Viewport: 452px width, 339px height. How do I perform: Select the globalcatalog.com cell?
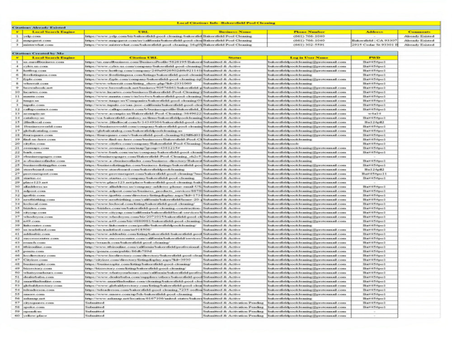point(54,131)
